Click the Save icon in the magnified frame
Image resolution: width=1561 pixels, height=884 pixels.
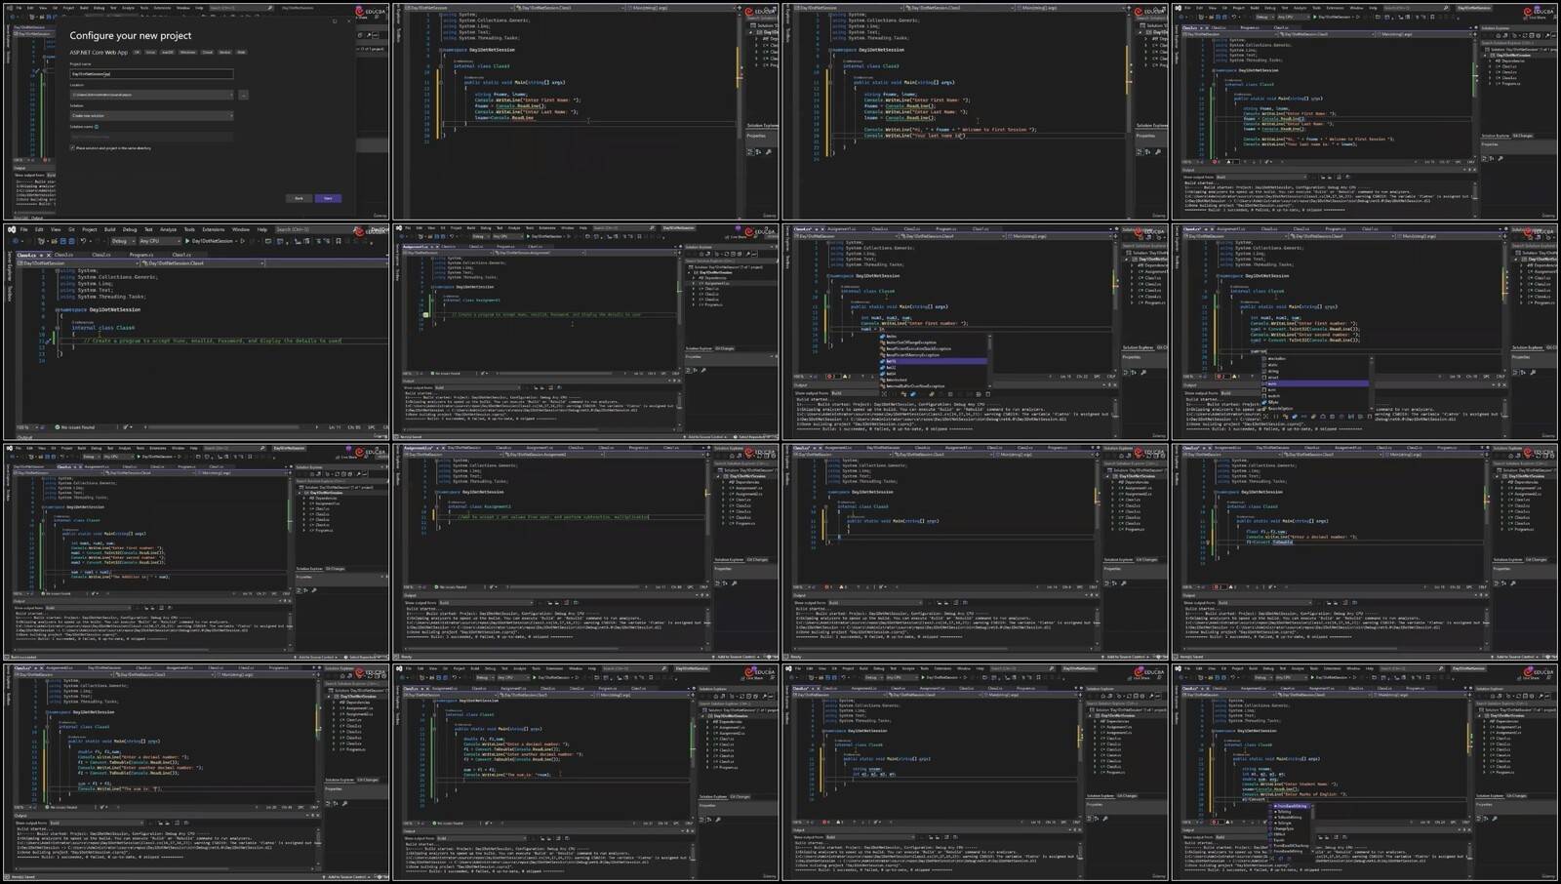point(63,241)
